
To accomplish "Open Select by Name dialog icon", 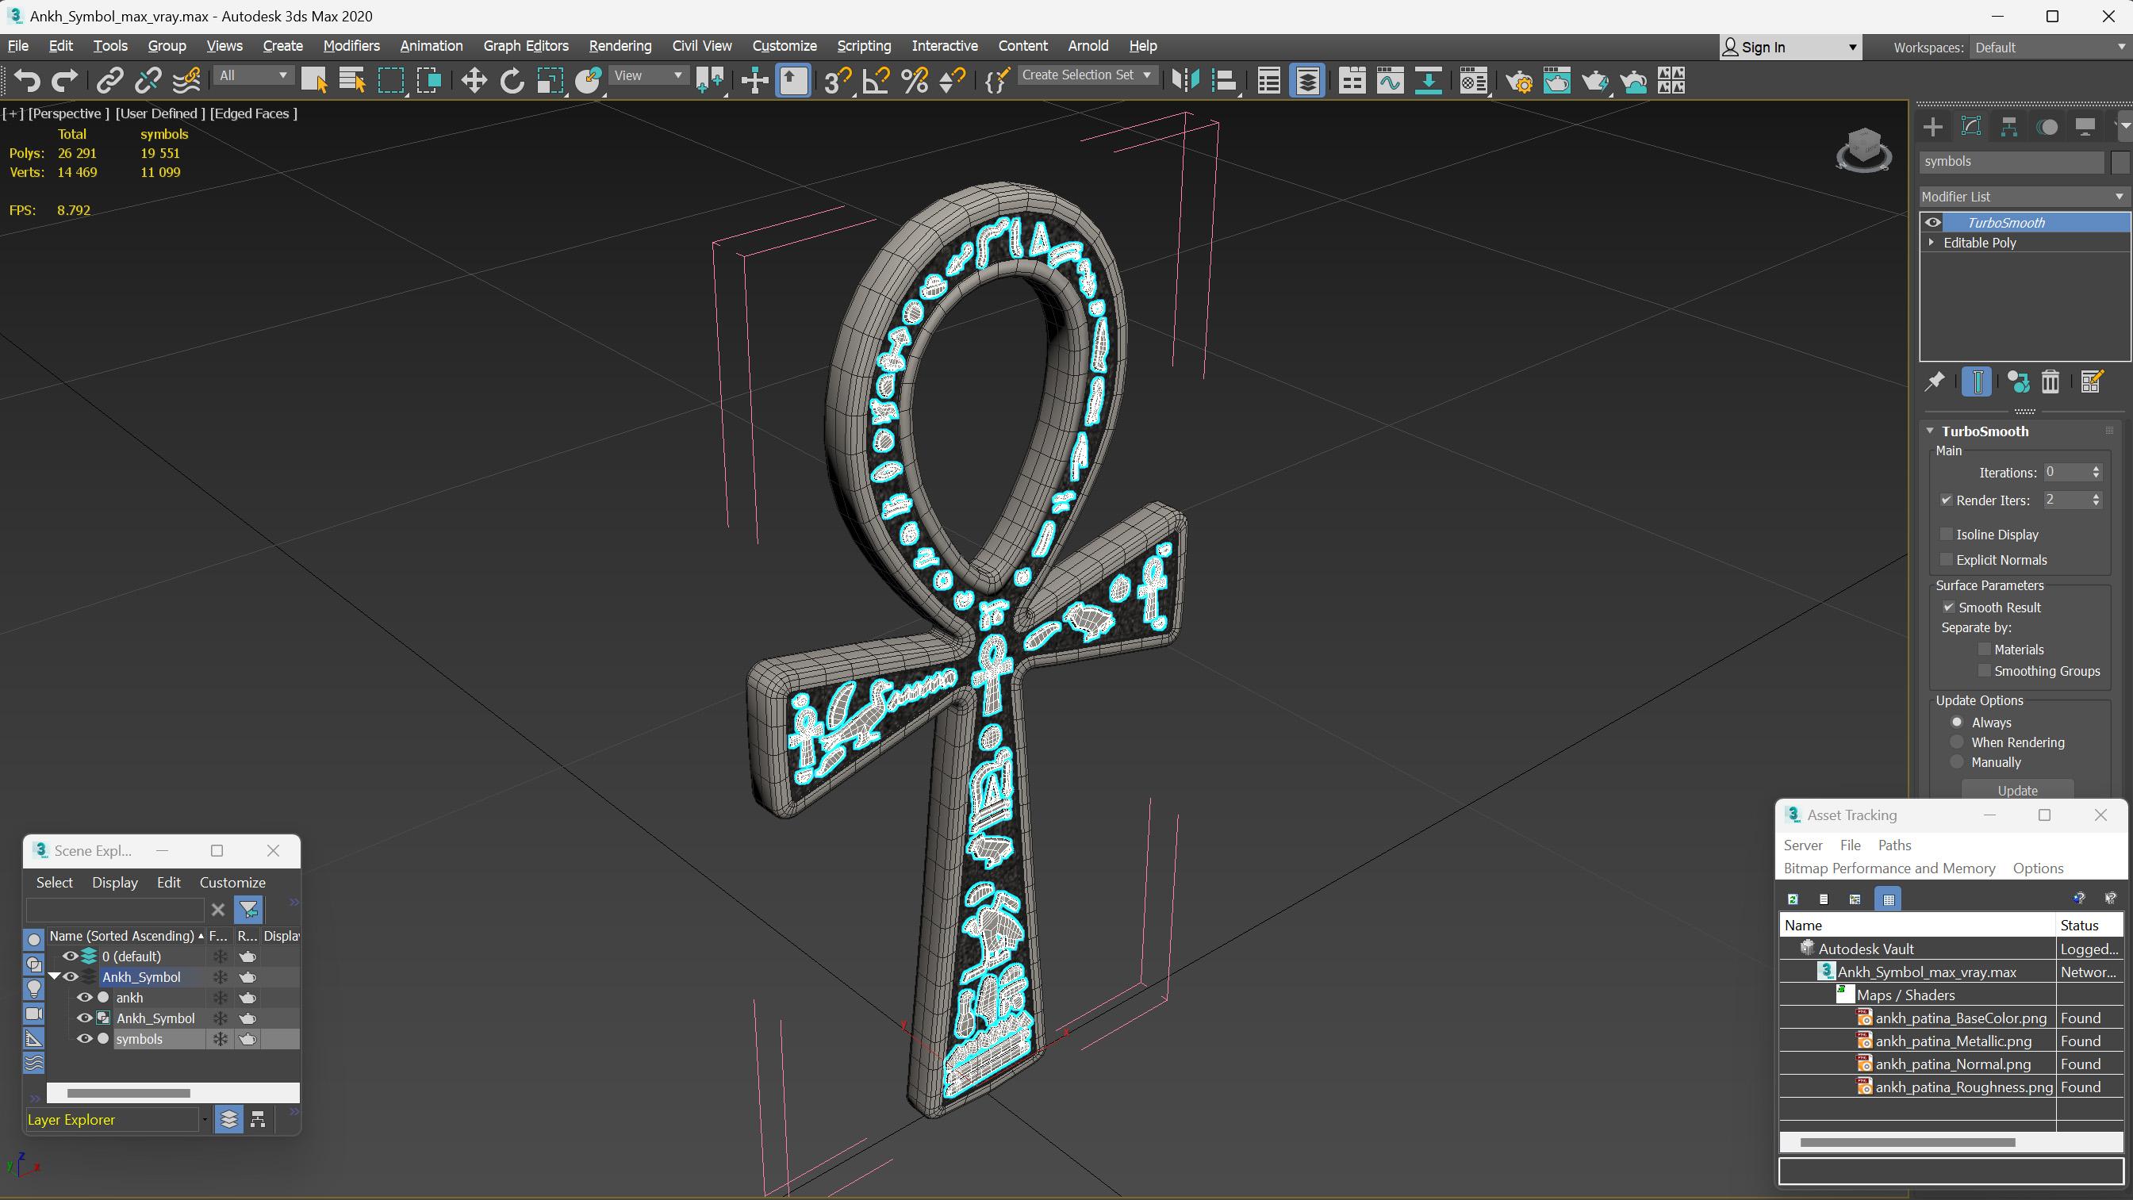I will (x=352, y=80).
